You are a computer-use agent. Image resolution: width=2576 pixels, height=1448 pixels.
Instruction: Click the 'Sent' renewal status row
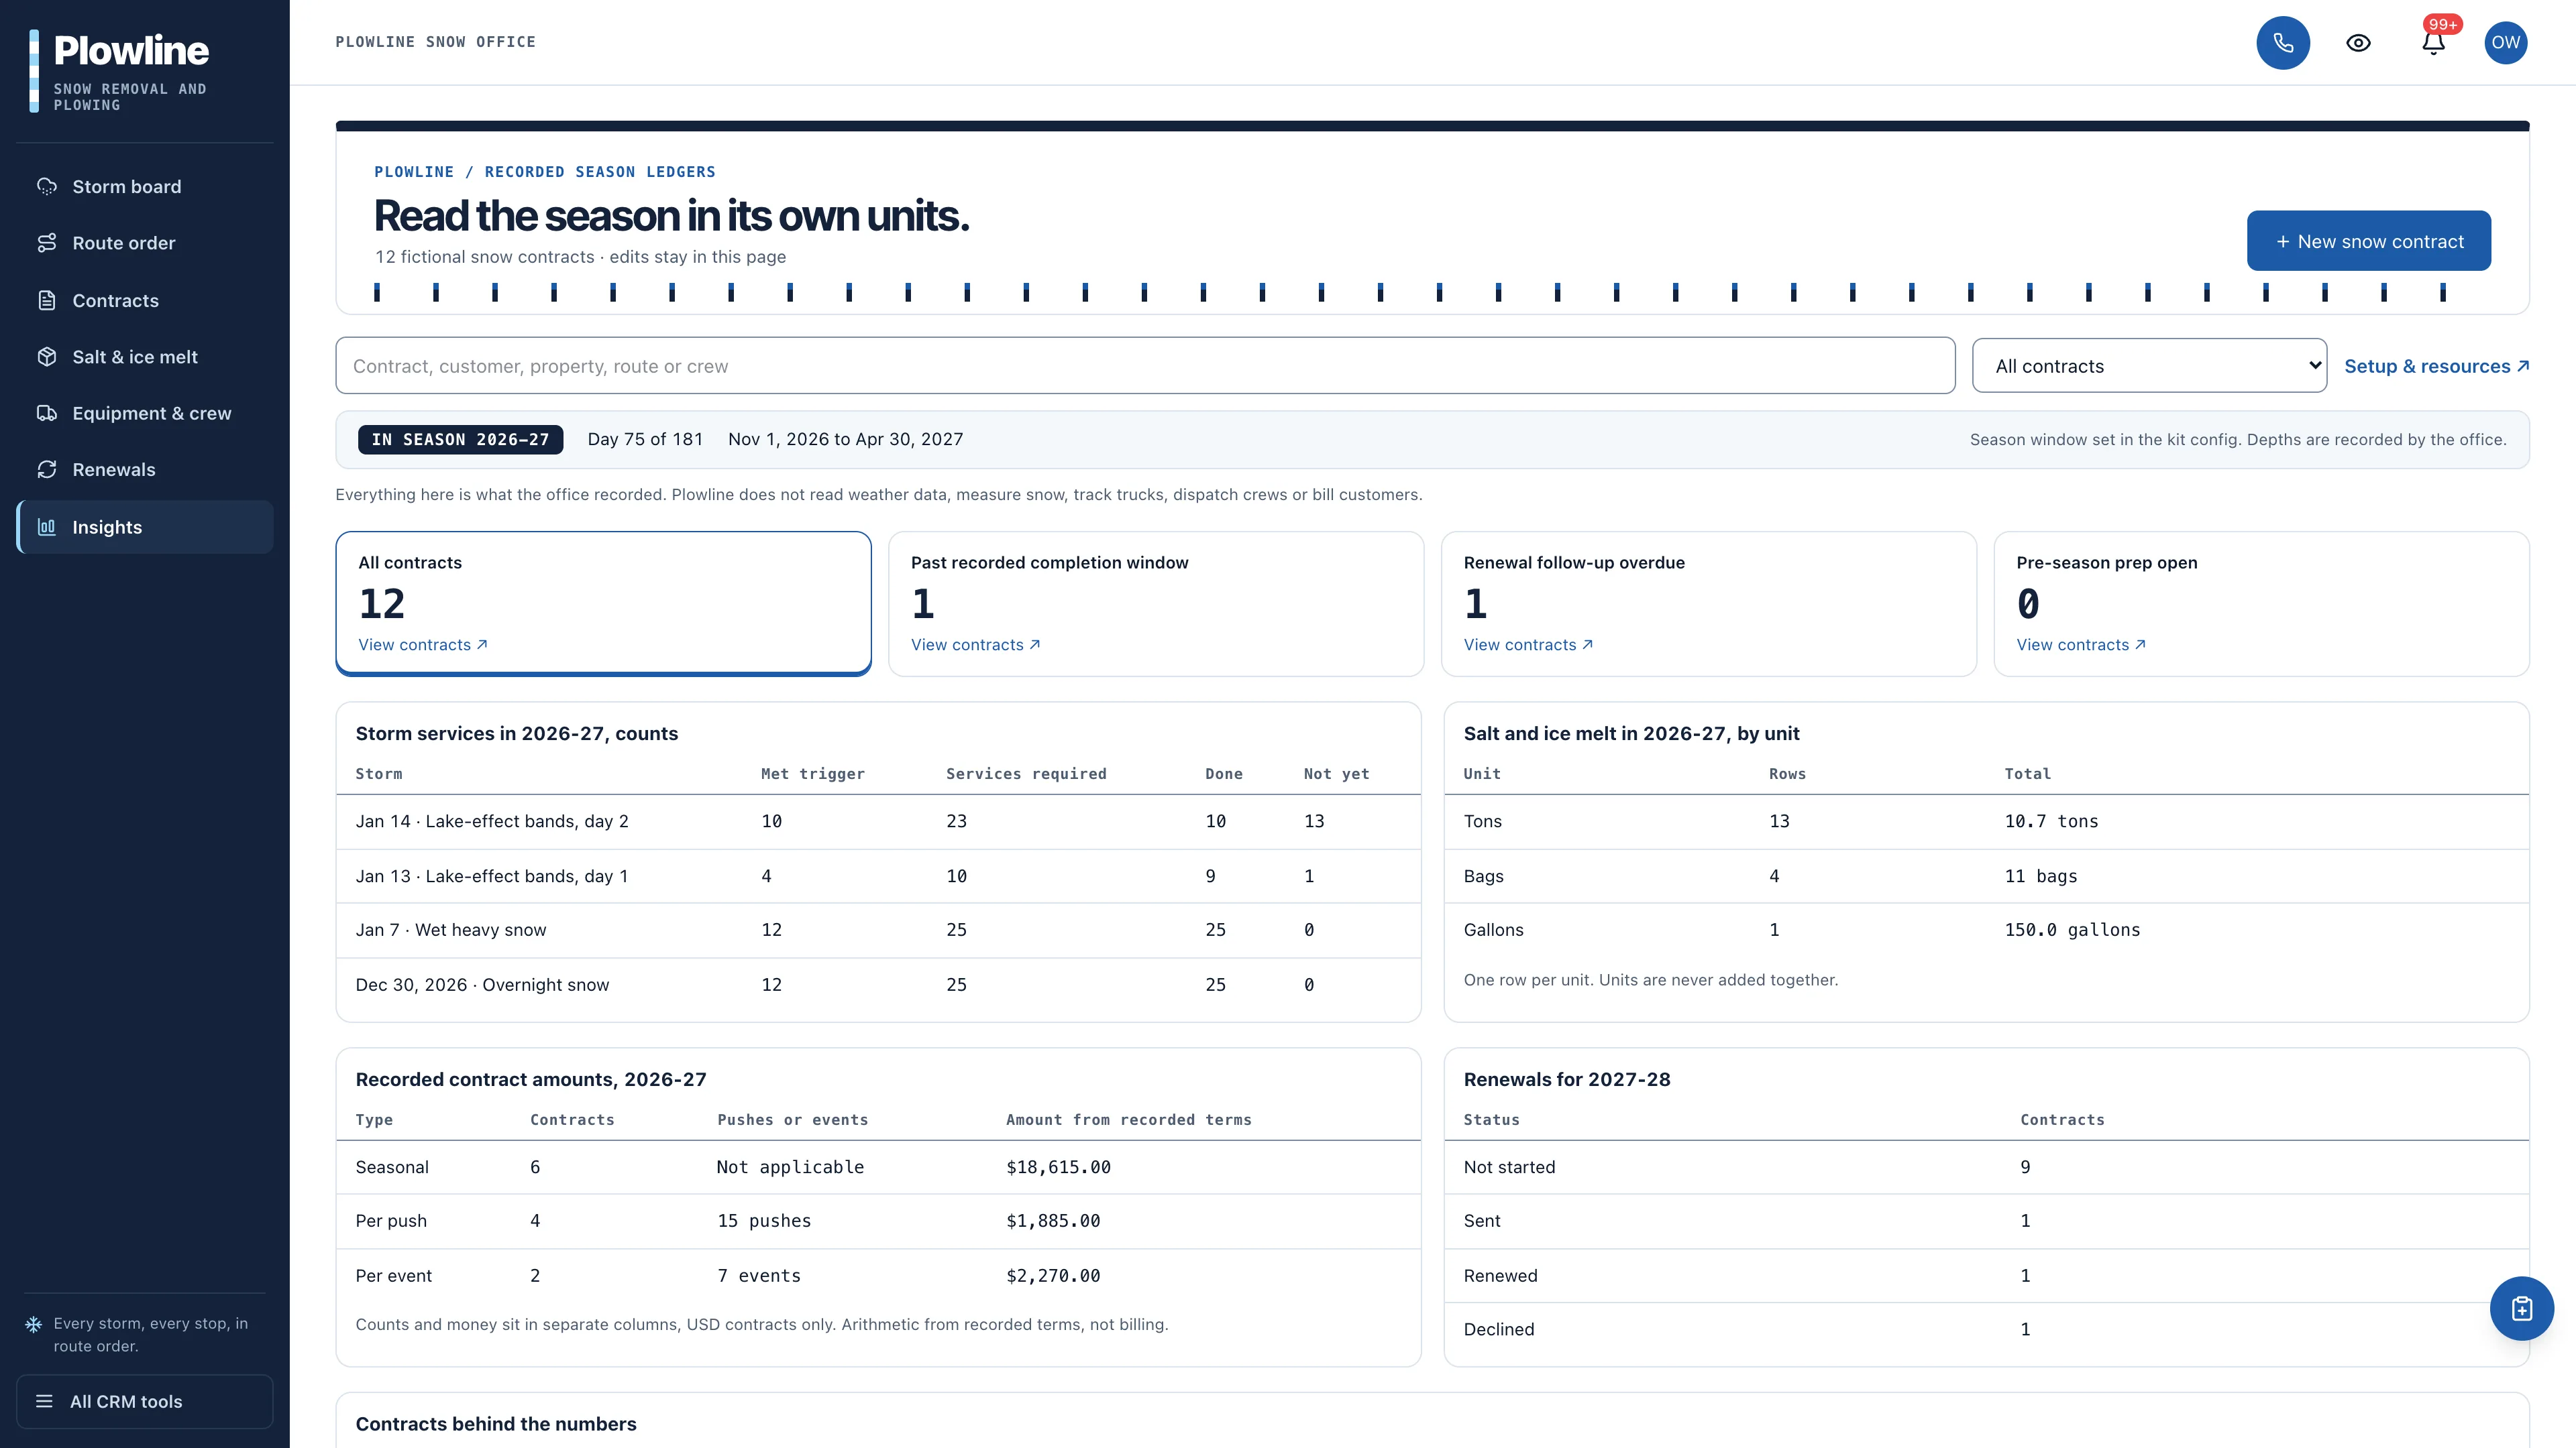click(x=1986, y=1221)
